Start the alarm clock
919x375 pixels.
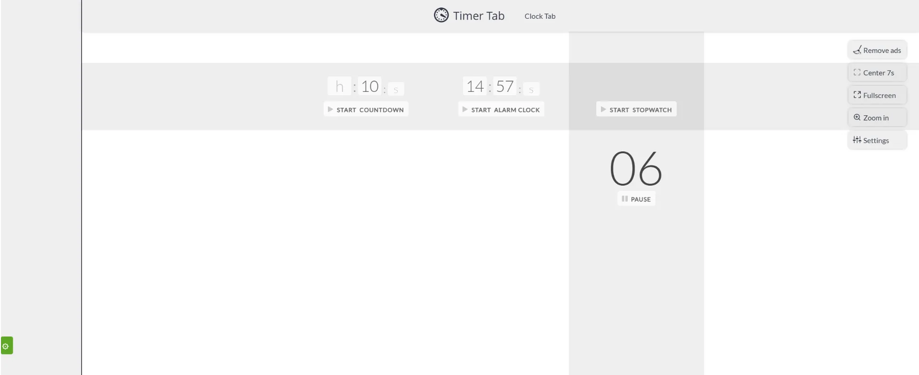click(x=501, y=110)
